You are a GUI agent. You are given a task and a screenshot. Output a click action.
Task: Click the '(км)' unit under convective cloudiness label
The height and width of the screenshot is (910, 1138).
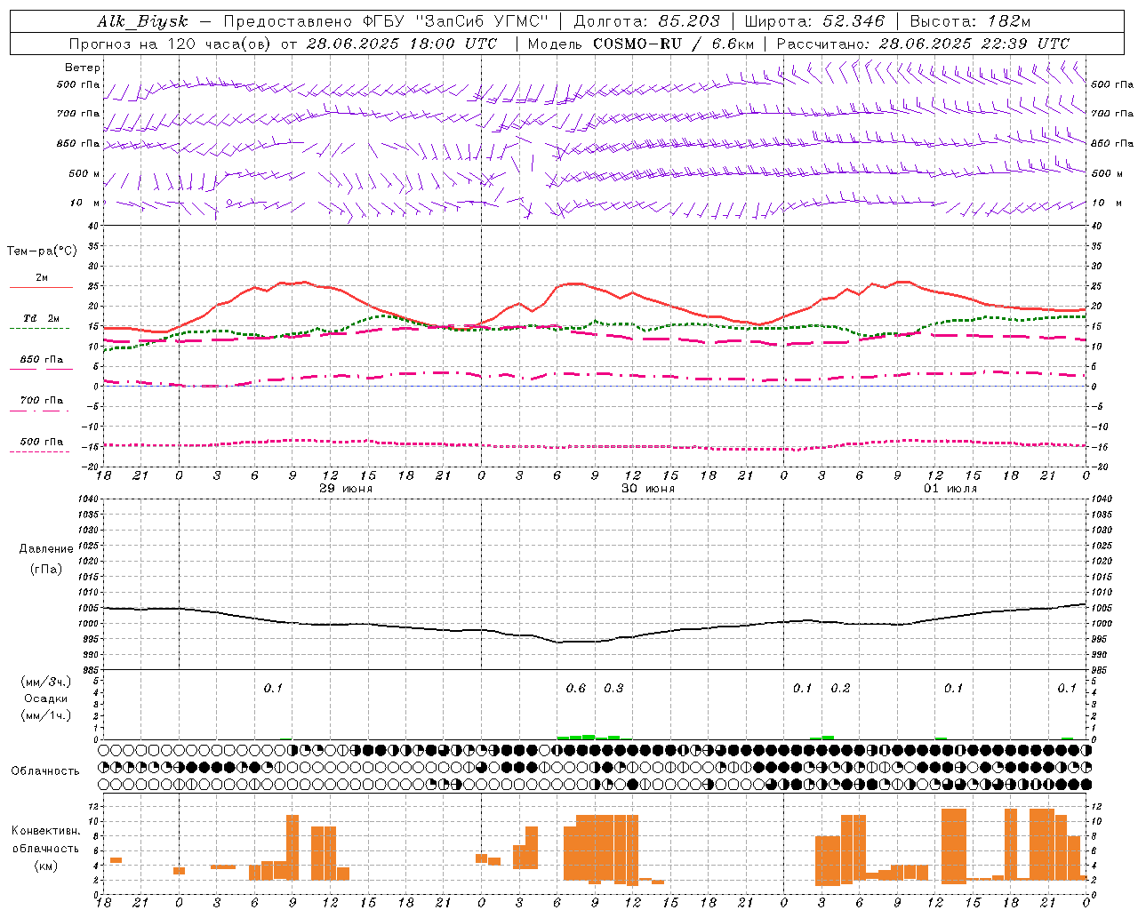pos(46,865)
